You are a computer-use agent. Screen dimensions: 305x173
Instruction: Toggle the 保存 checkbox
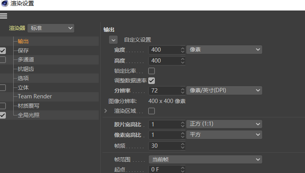click(3, 51)
